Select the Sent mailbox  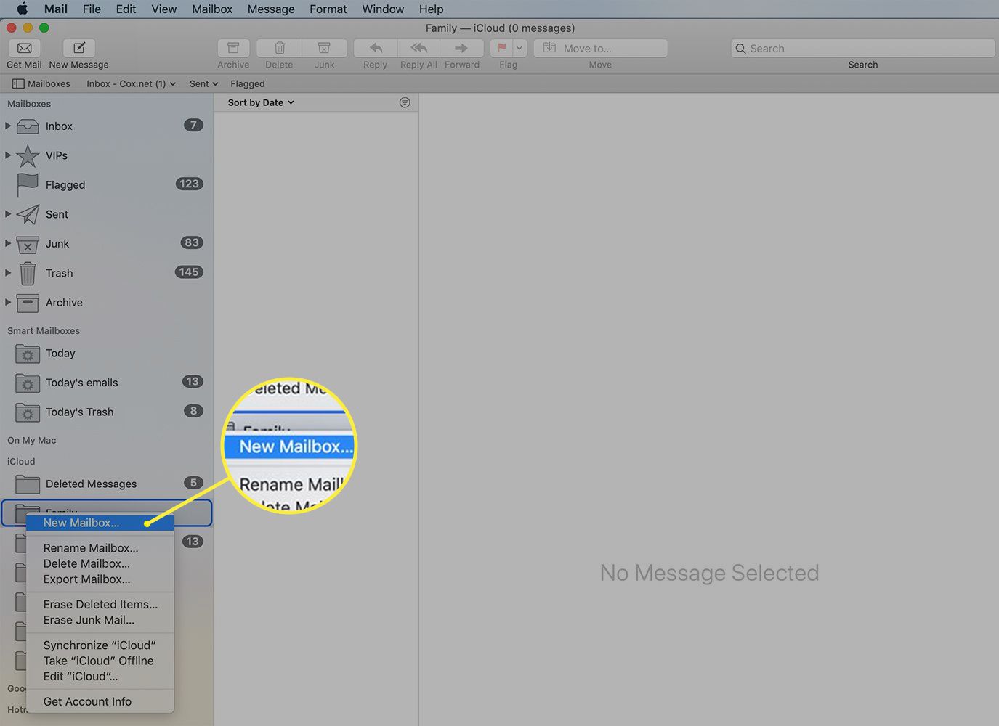pos(107,214)
